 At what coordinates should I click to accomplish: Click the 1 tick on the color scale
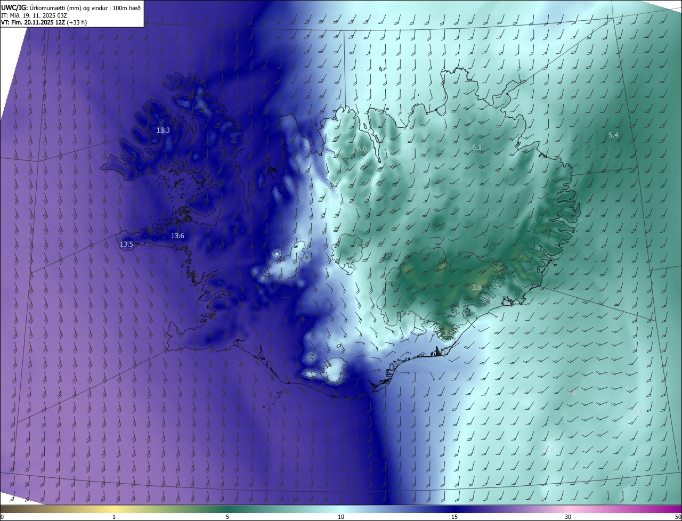114,517
